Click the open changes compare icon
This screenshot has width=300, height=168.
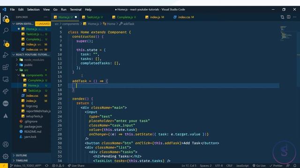coord(282,17)
